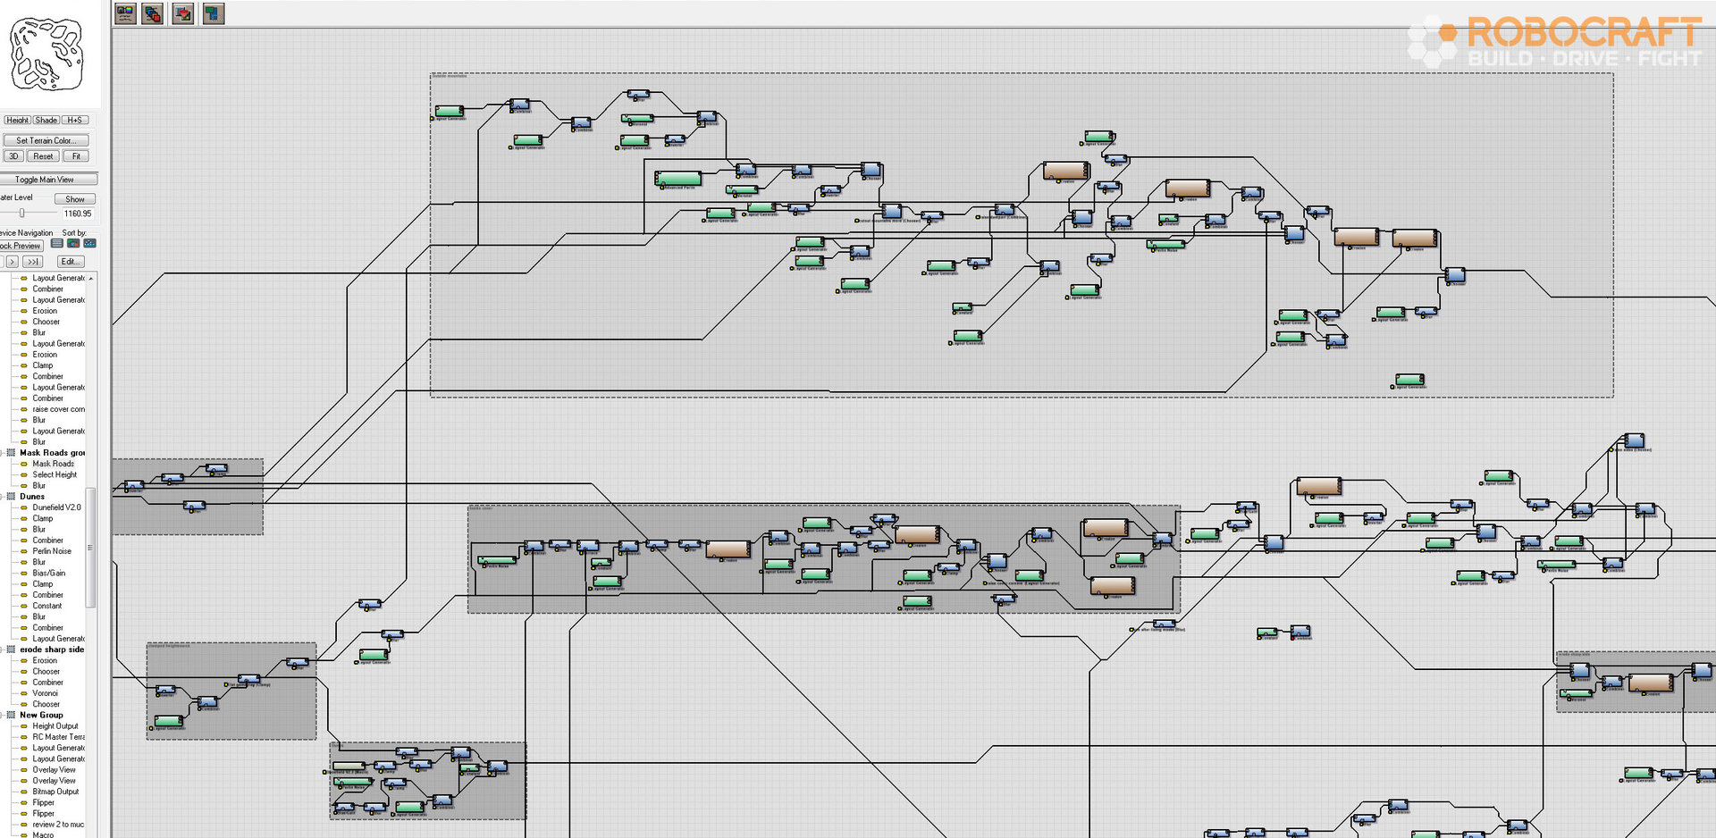The width and height of the screenshot is (1716, 838).
Task: Click the terrain preview thumbnail
Action: pos(46,54)
